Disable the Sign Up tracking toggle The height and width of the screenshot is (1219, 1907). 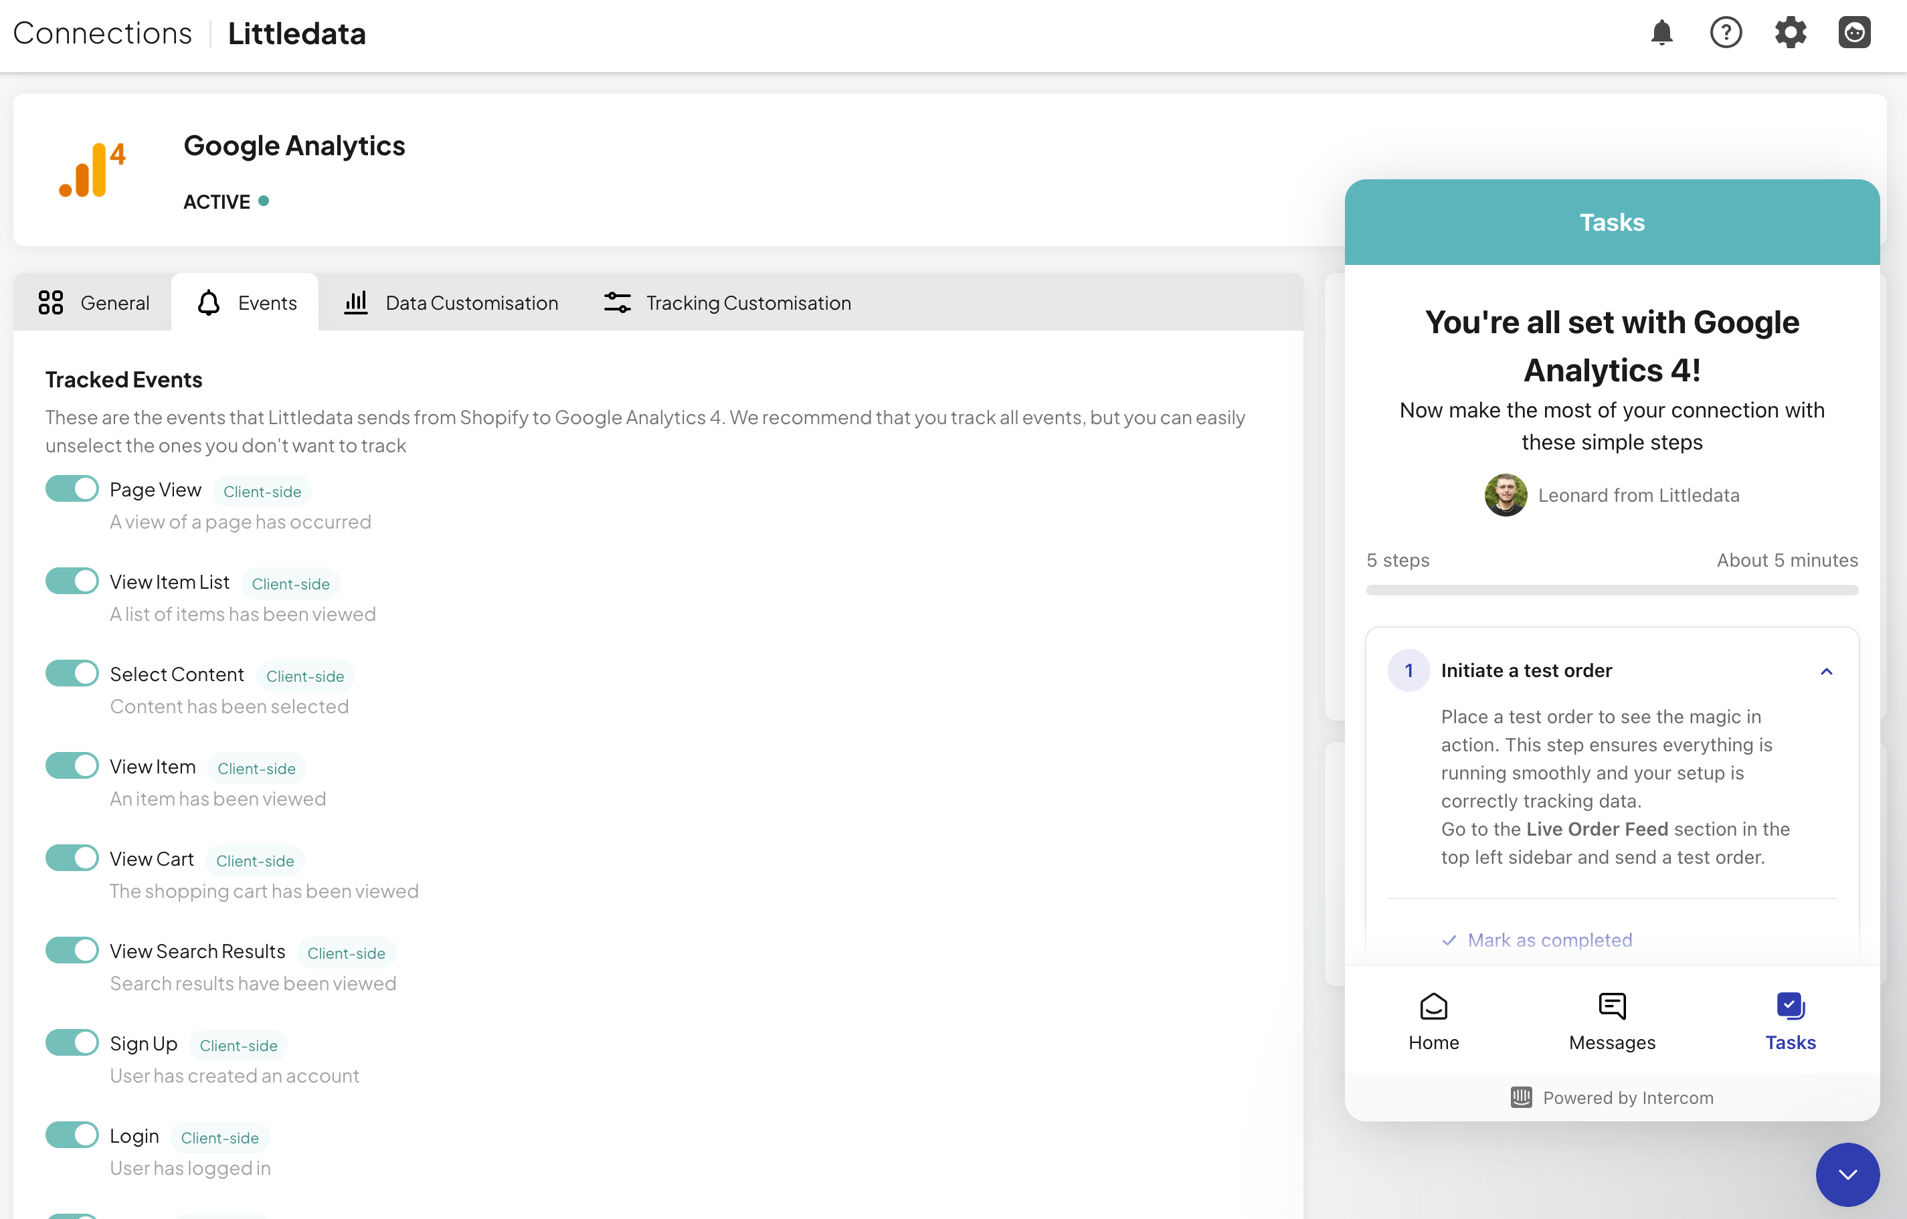click(71, 1044)
